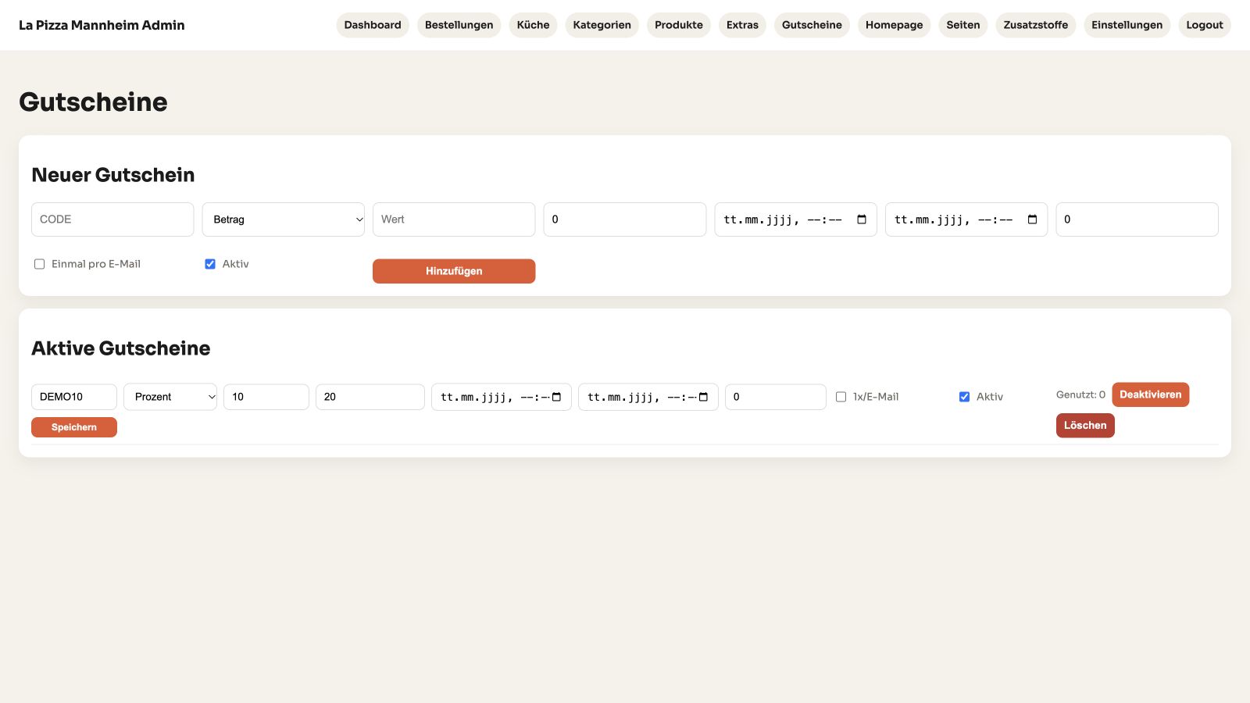This screenshot has width=1250, height=703.
Task: Focus the CODE input field
Action: click(112, 219)
